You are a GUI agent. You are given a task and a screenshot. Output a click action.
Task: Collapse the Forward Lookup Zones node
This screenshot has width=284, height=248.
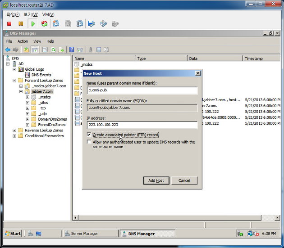[14, 81]
